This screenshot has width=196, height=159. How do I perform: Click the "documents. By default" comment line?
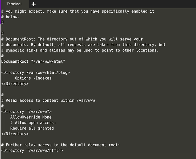point(83,45)
